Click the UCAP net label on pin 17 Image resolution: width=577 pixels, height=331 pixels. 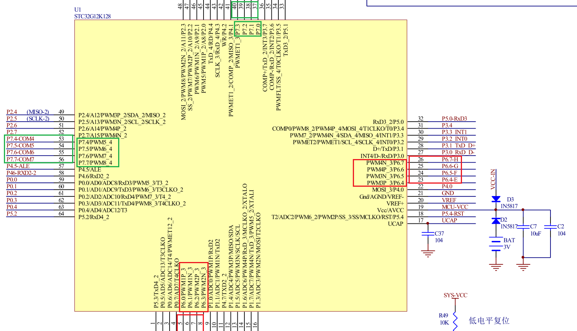click(449, 220)
